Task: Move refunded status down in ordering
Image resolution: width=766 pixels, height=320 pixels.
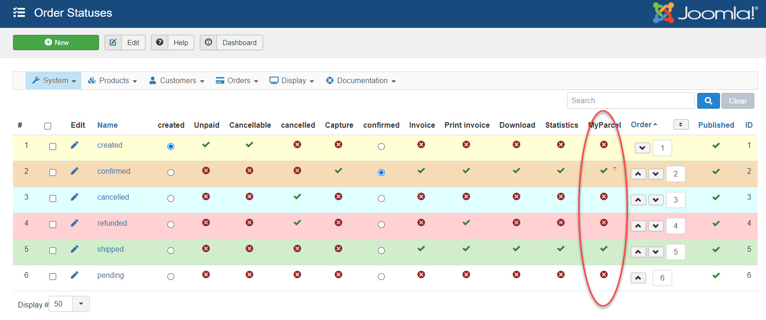Action: [655, 226]
